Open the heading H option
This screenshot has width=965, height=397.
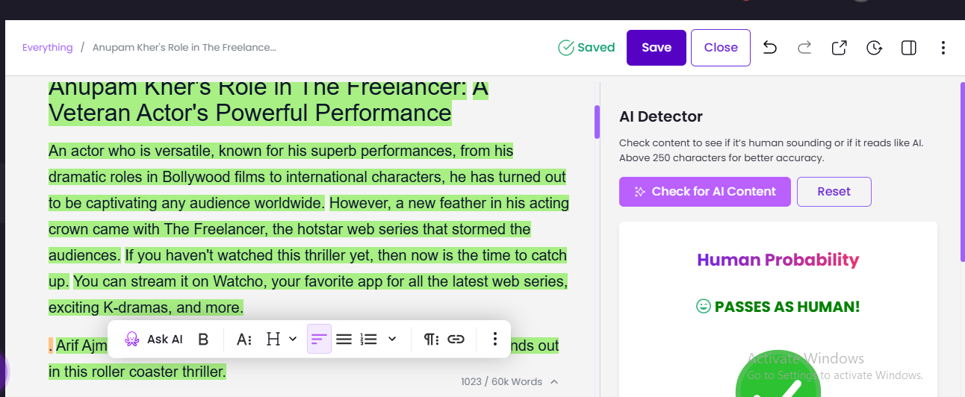(273, 339)
